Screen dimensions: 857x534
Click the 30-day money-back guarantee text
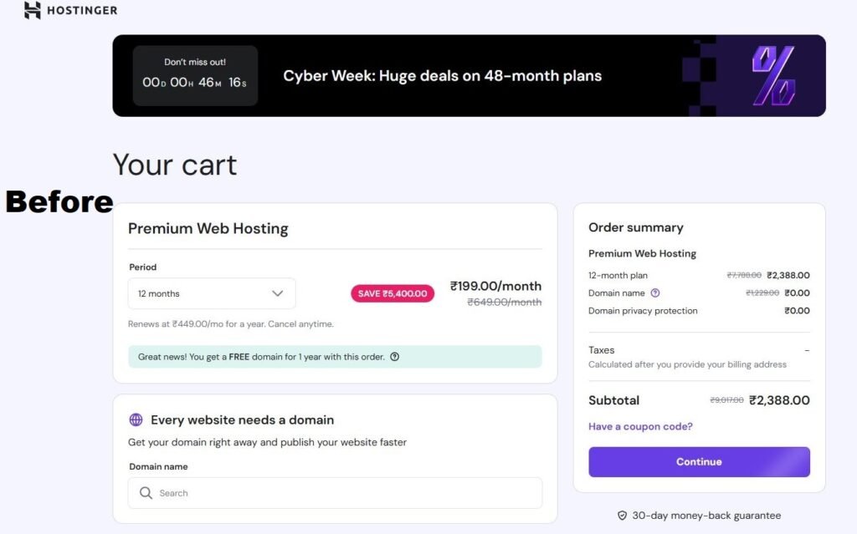tap(706, 516)
